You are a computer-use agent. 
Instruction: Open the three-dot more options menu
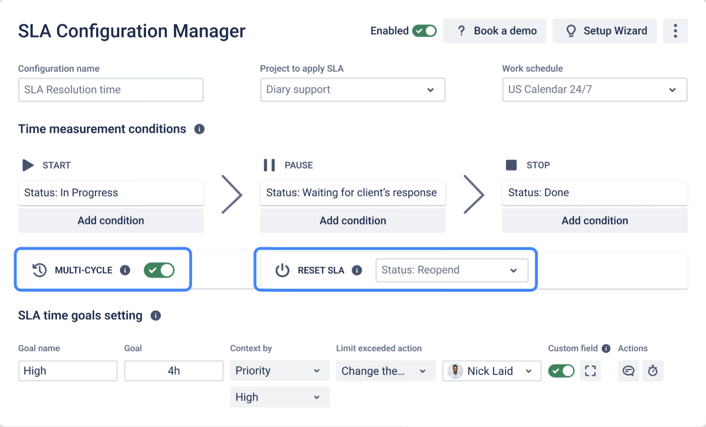675,31
